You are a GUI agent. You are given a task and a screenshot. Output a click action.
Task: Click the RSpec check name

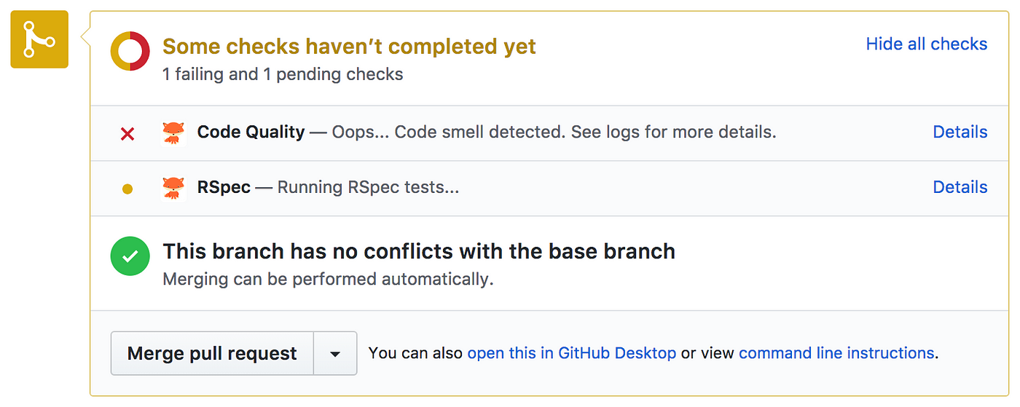(x=224, y=187)
